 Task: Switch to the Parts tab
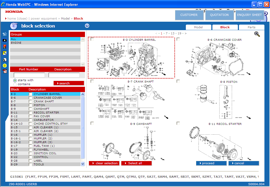click(x=251, y=27)
